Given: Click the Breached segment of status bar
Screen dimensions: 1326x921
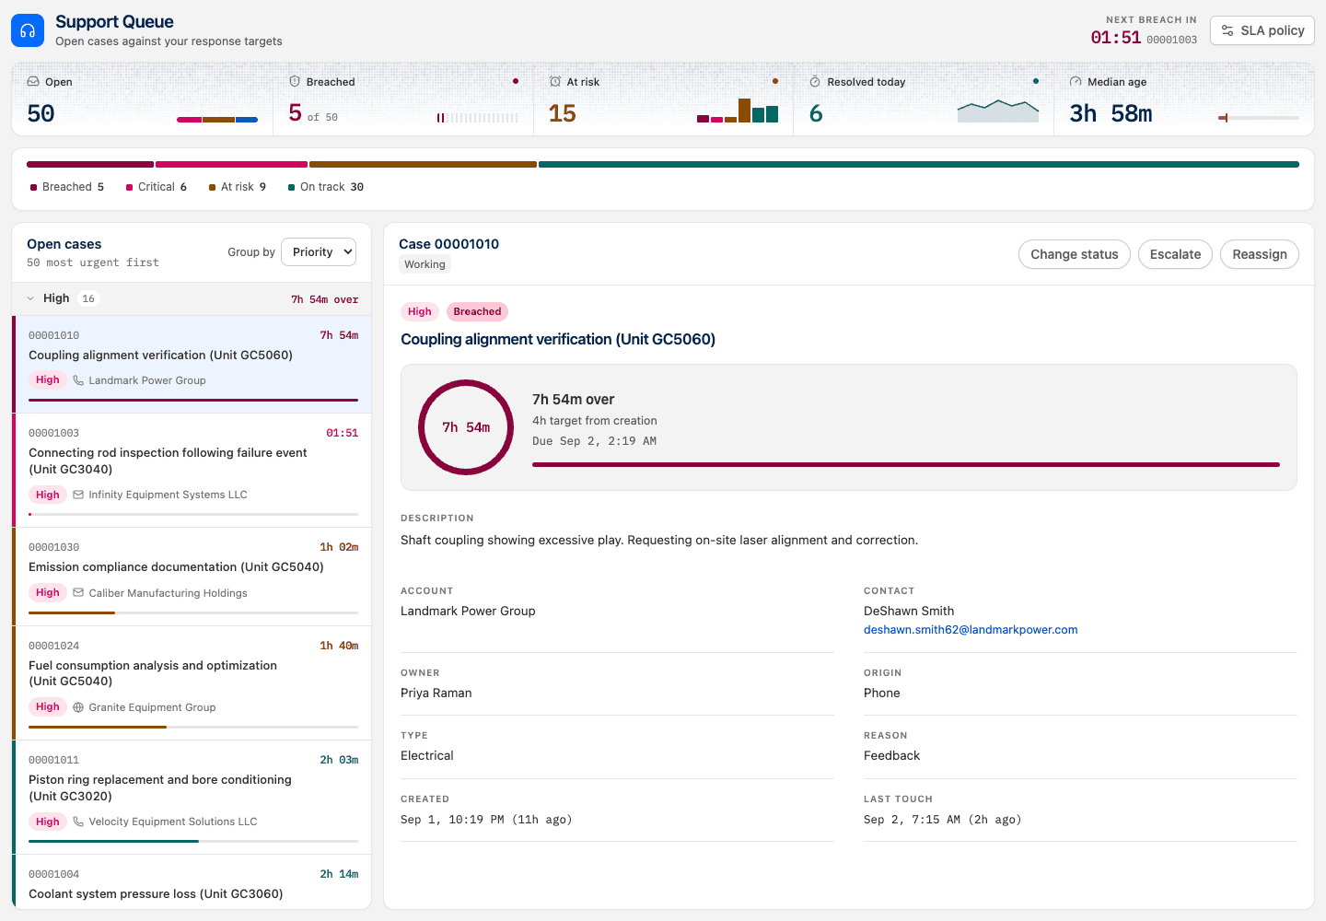Looking at the screenshot, I should 90,165.
